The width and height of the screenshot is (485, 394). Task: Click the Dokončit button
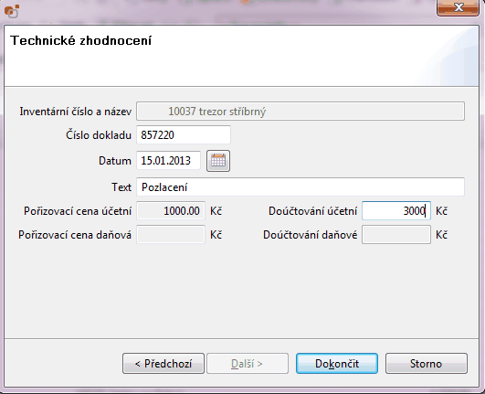[337, 363]
